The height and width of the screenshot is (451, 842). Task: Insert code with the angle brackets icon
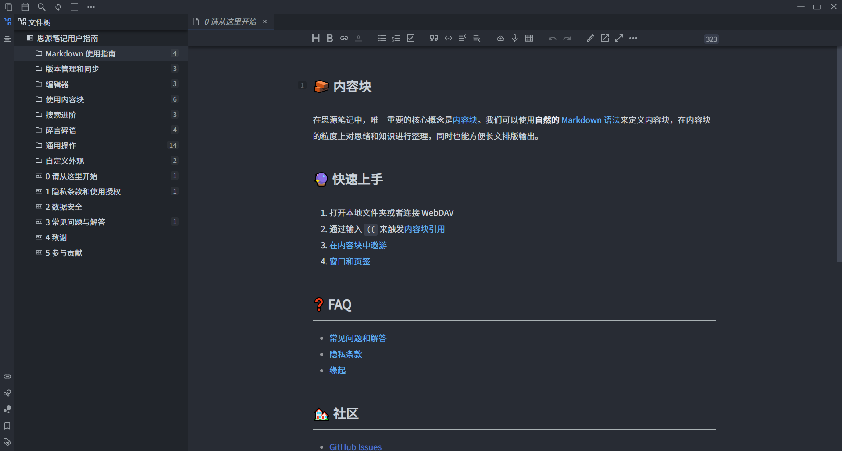point(448,38)
